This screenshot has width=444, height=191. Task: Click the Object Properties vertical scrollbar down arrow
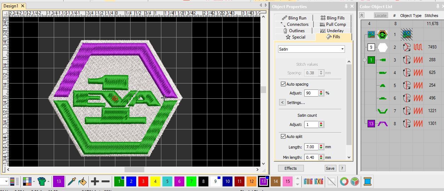click(x=349, y=157)
